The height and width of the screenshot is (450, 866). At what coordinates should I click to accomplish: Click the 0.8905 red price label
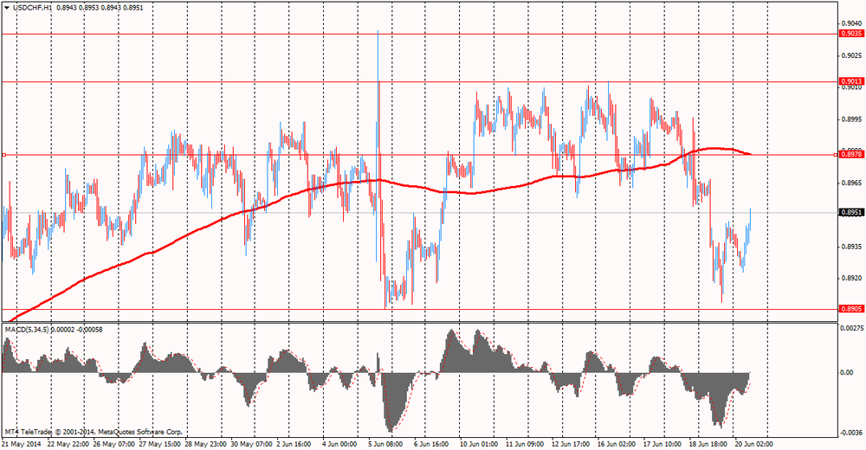pyautogui.click(x=850, y=308)
